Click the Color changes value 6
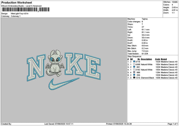This screenshot has height=126, width=179. tap(142, 22)
